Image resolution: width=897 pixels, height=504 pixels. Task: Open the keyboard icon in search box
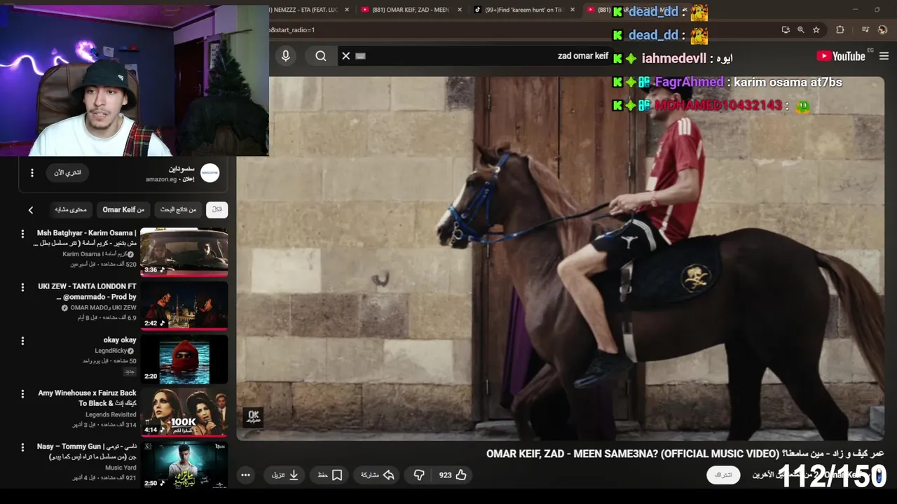point(361,56)
